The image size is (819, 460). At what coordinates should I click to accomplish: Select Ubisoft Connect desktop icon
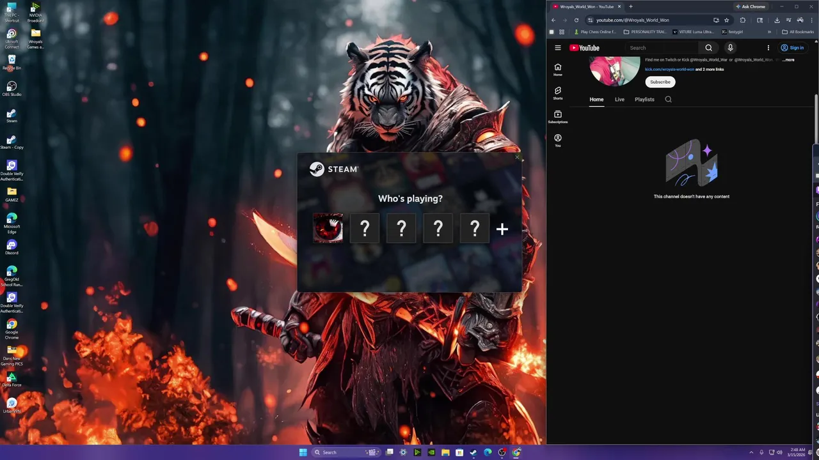tap(12, 38)
